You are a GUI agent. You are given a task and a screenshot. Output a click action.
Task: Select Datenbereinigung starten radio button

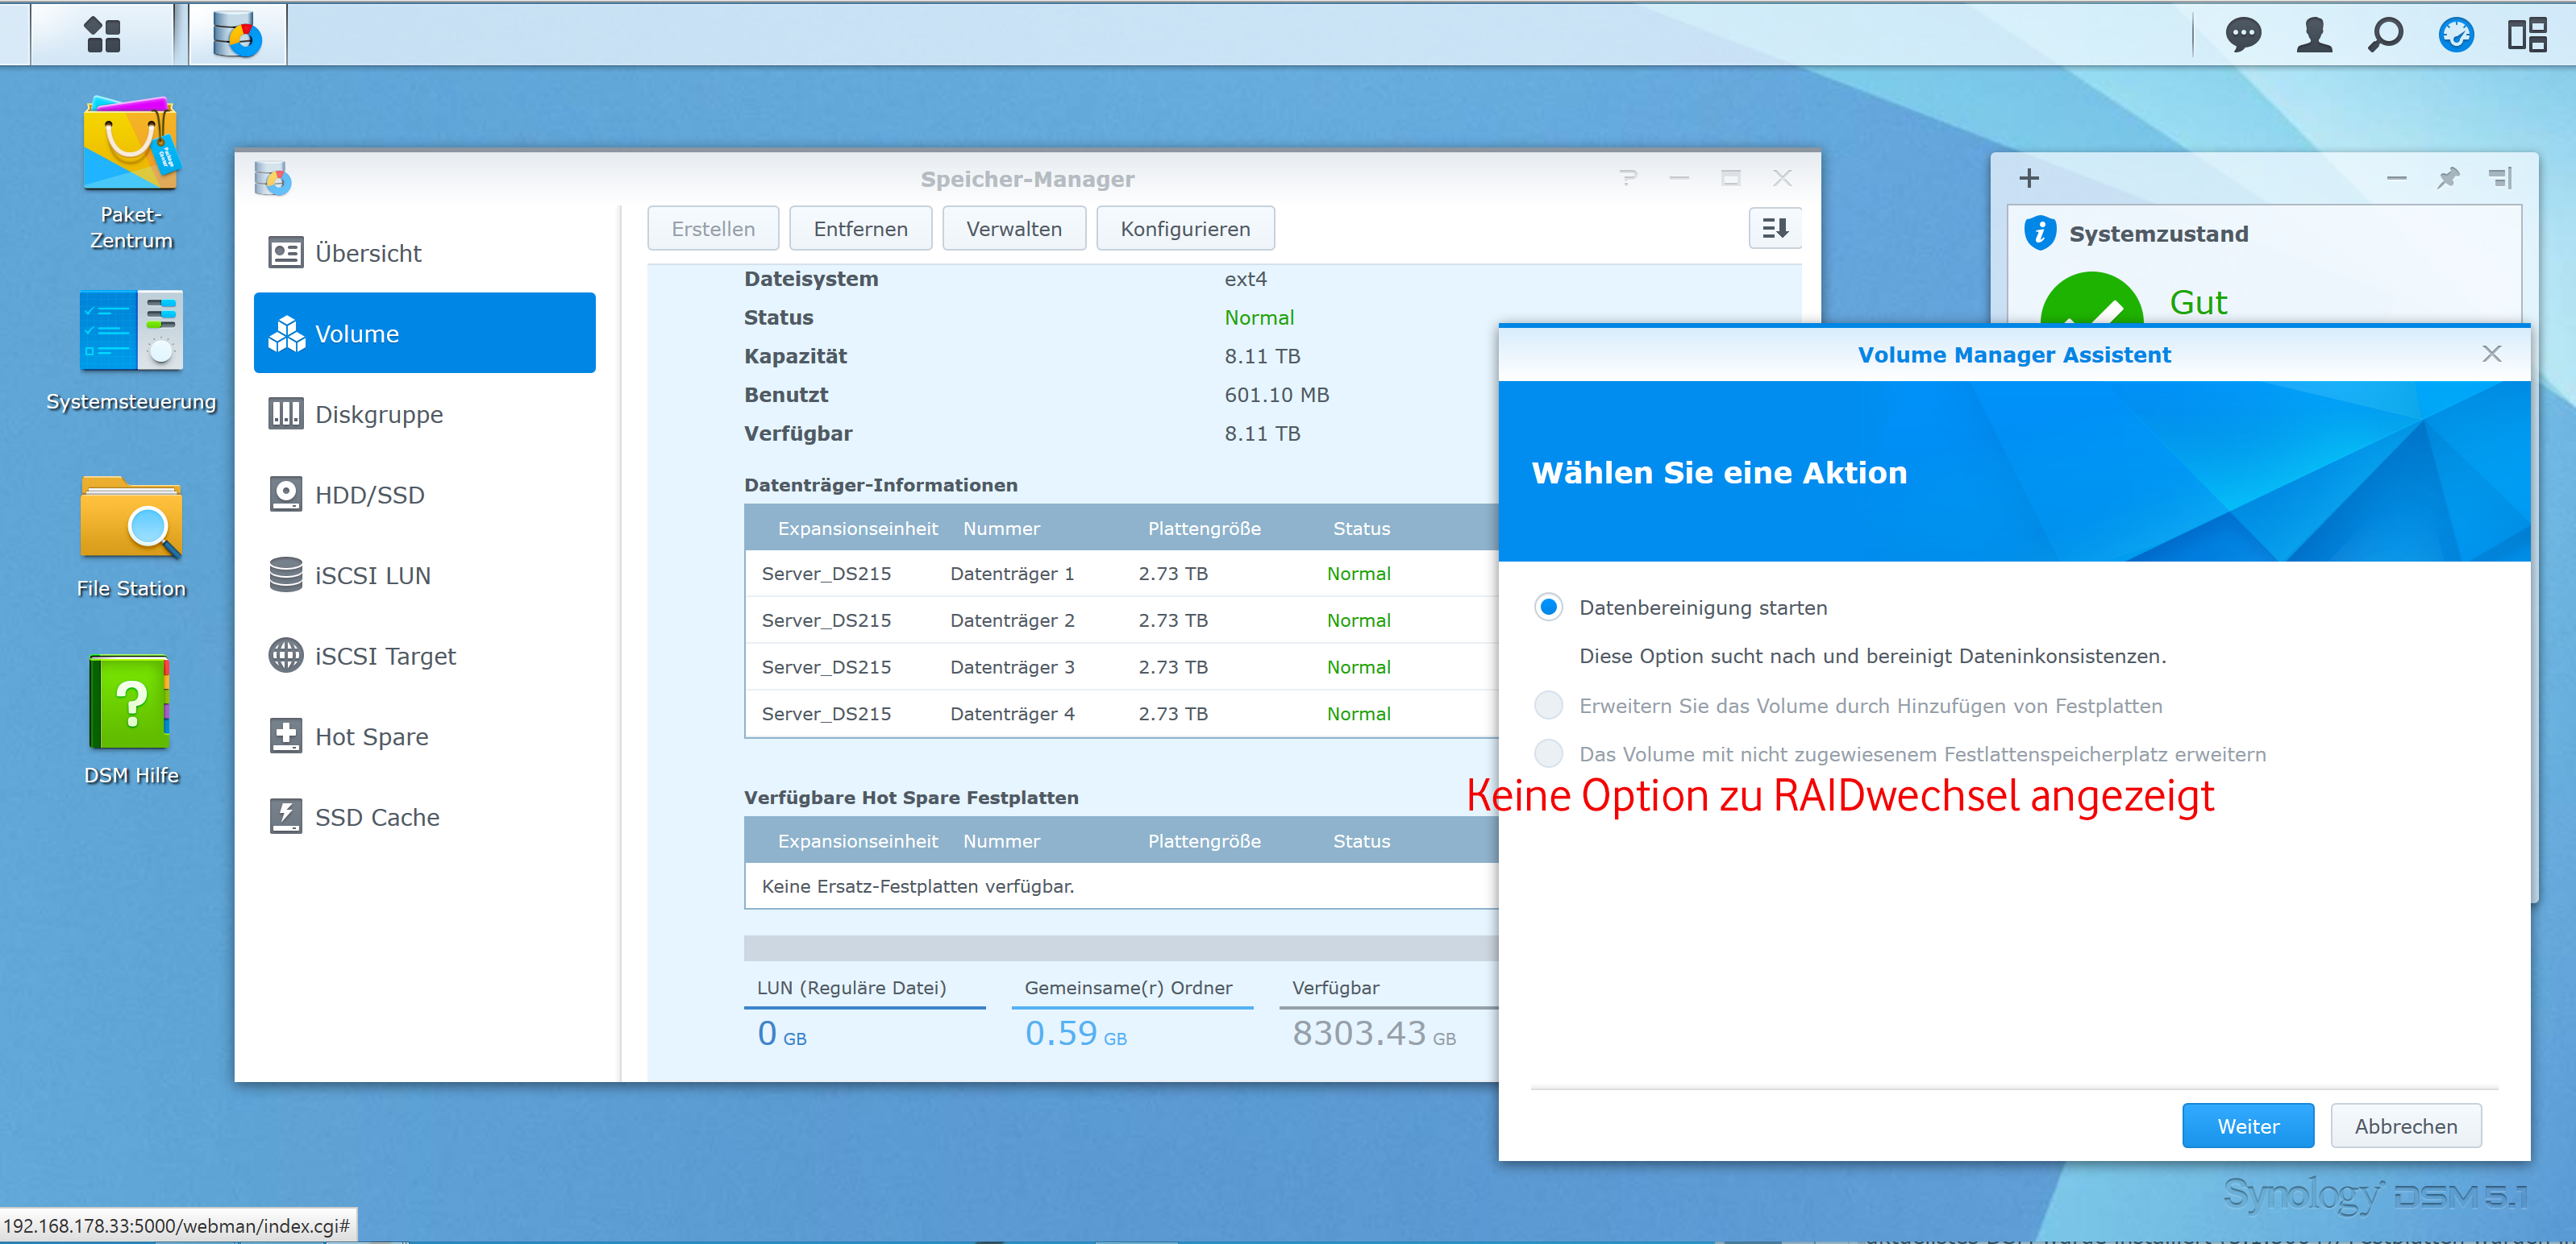click(x=1548, y=607)
